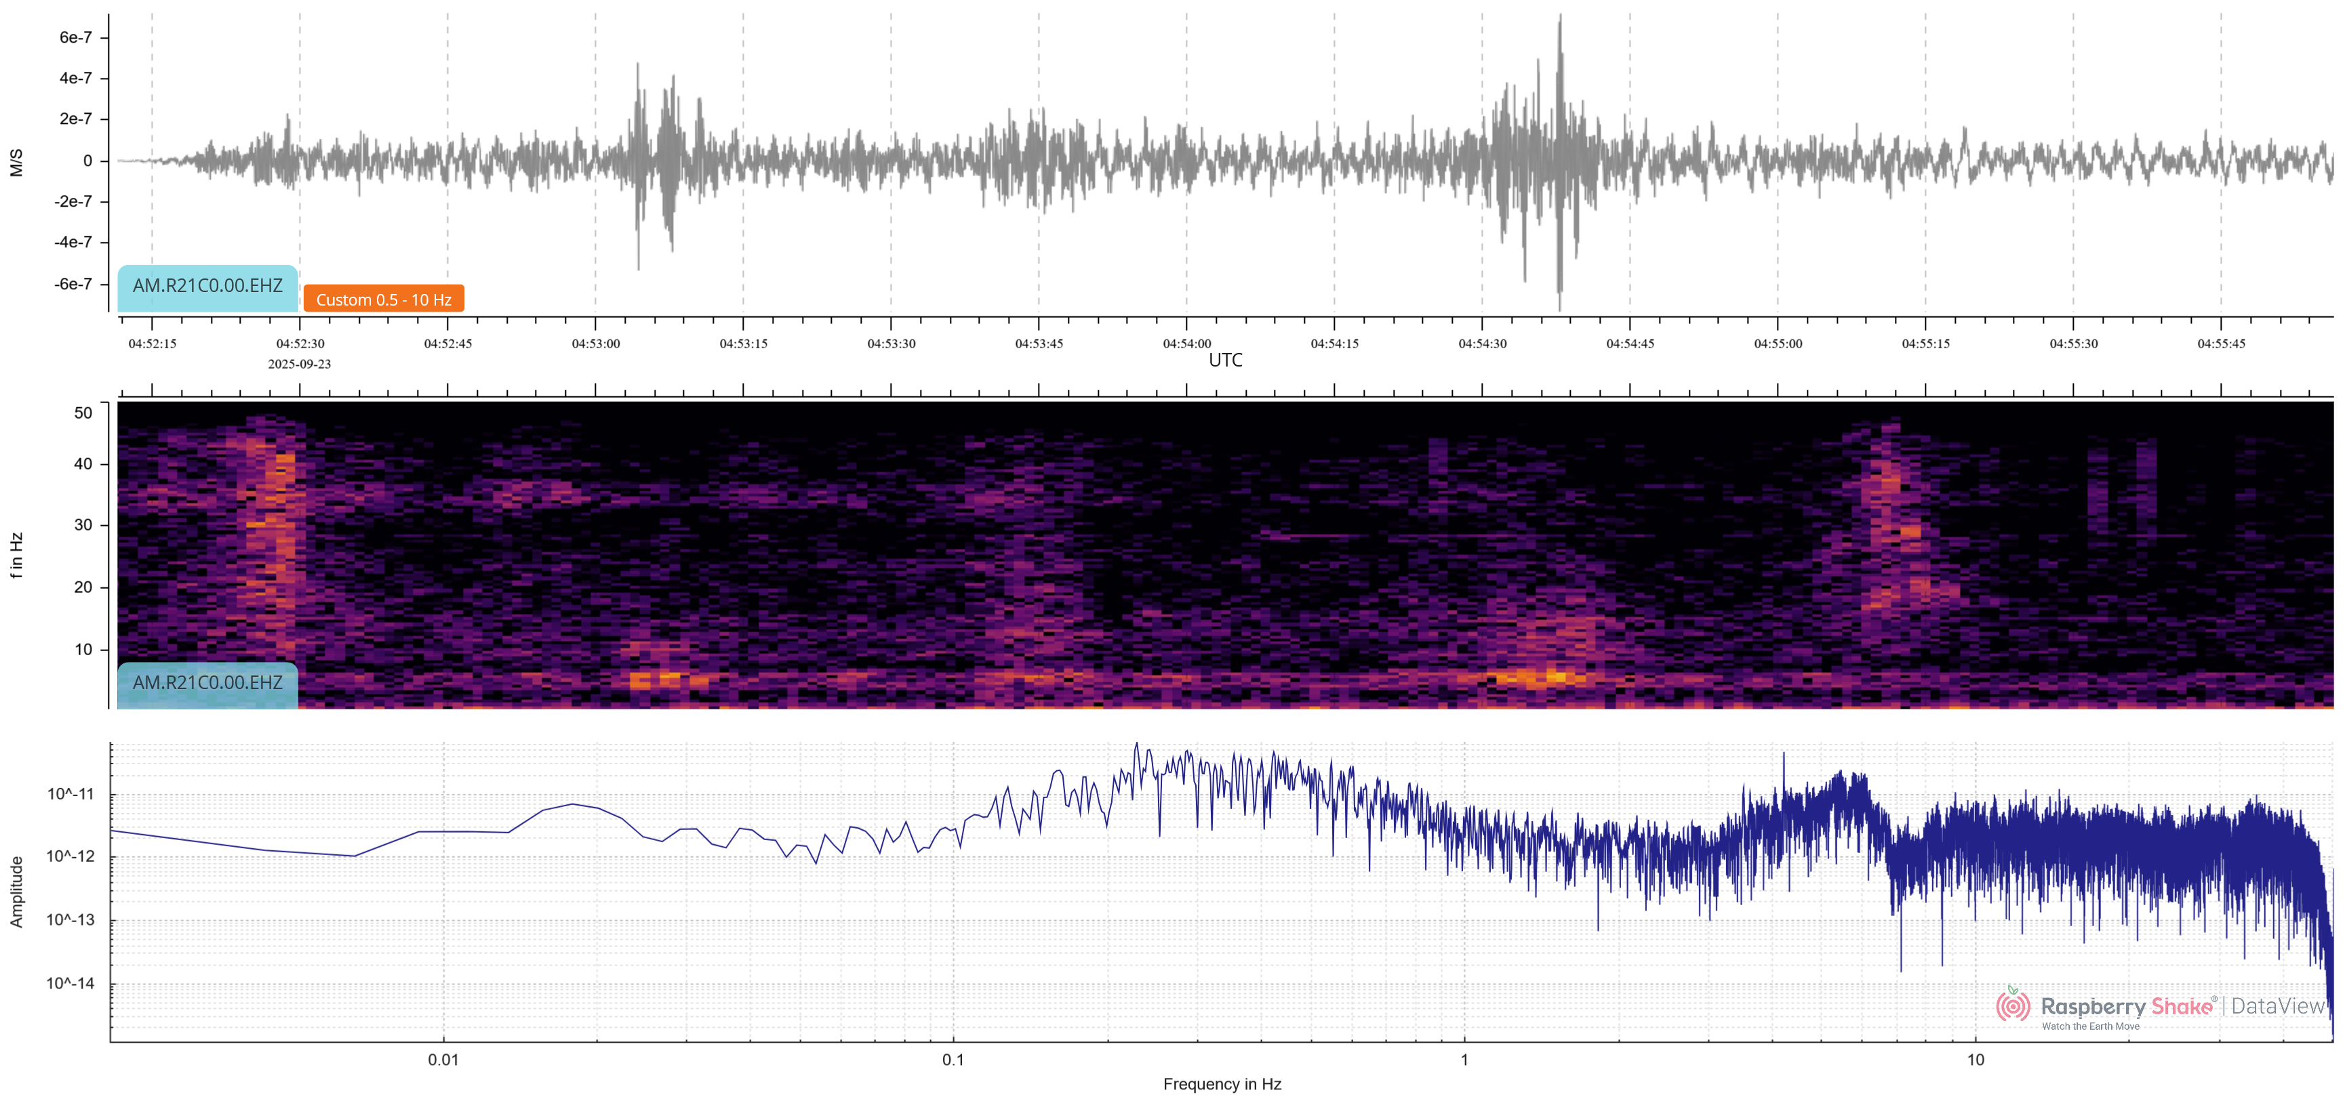
Task: Click the Watch the Earth Move tagline
Action: (x=2090, y=1026)
